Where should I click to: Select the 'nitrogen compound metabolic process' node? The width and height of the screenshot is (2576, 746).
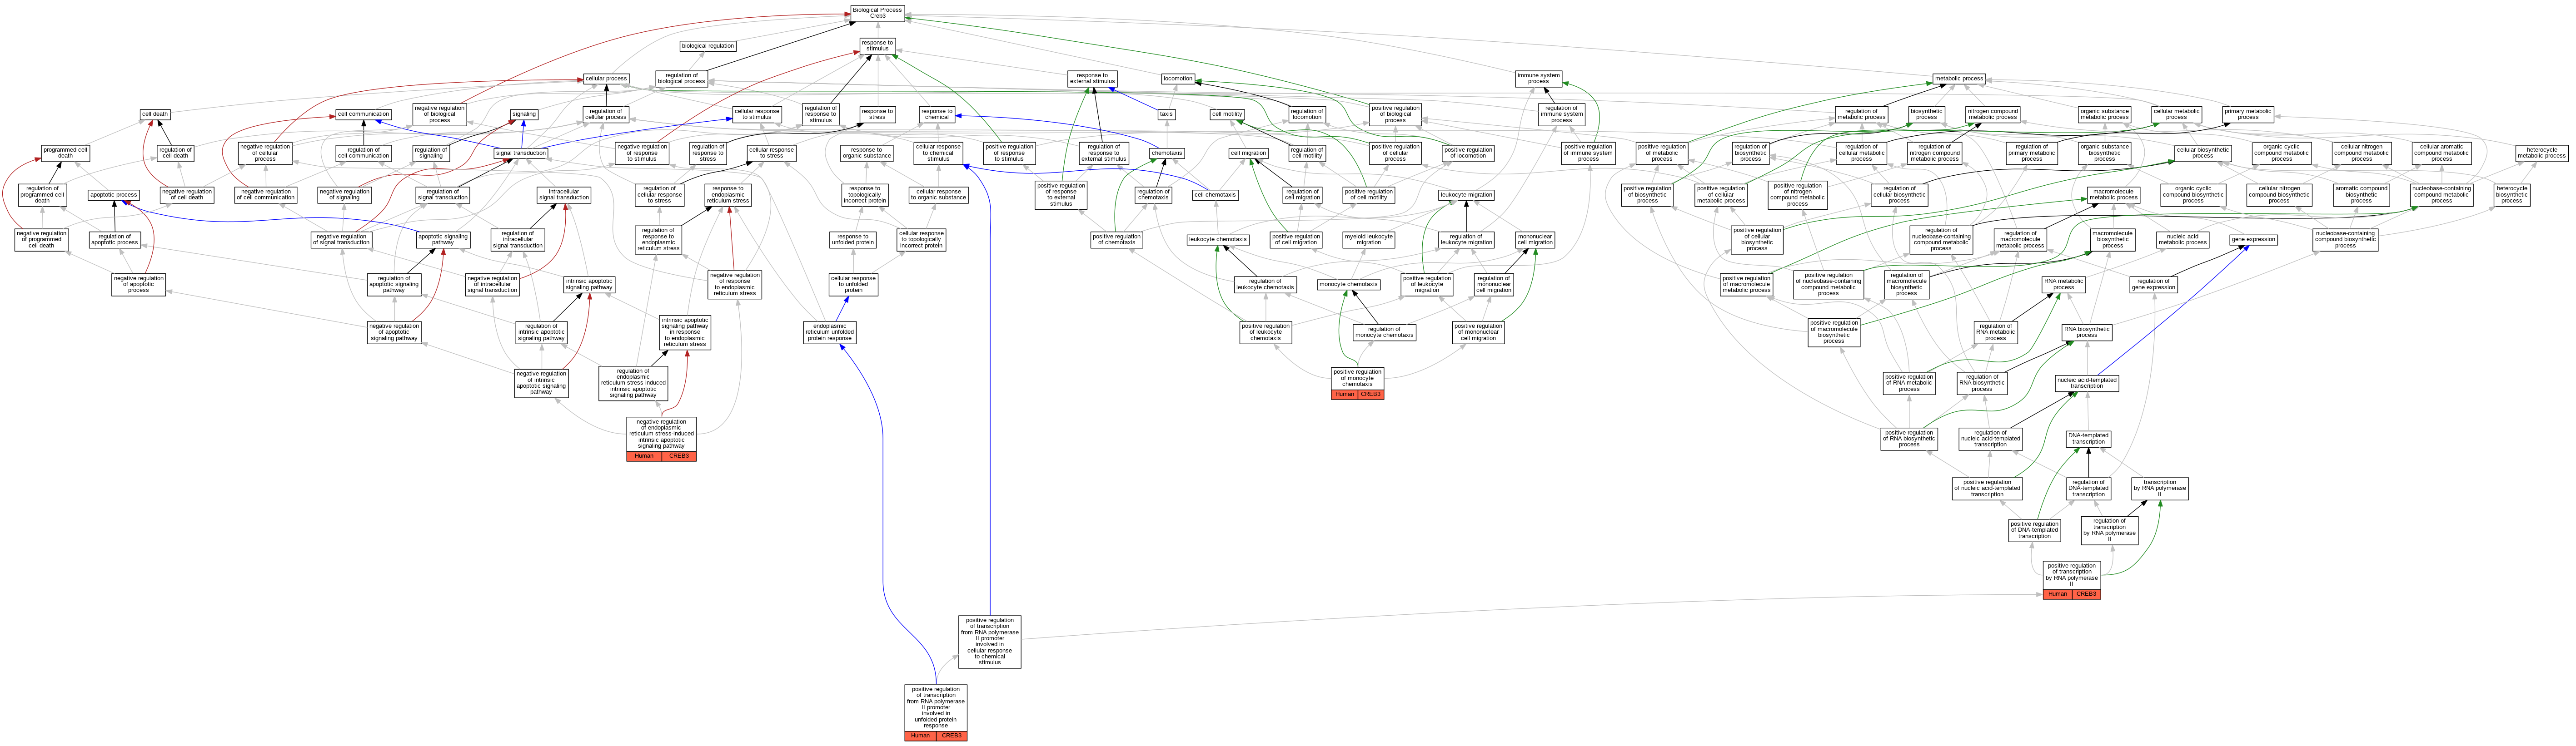(1992, 114)
